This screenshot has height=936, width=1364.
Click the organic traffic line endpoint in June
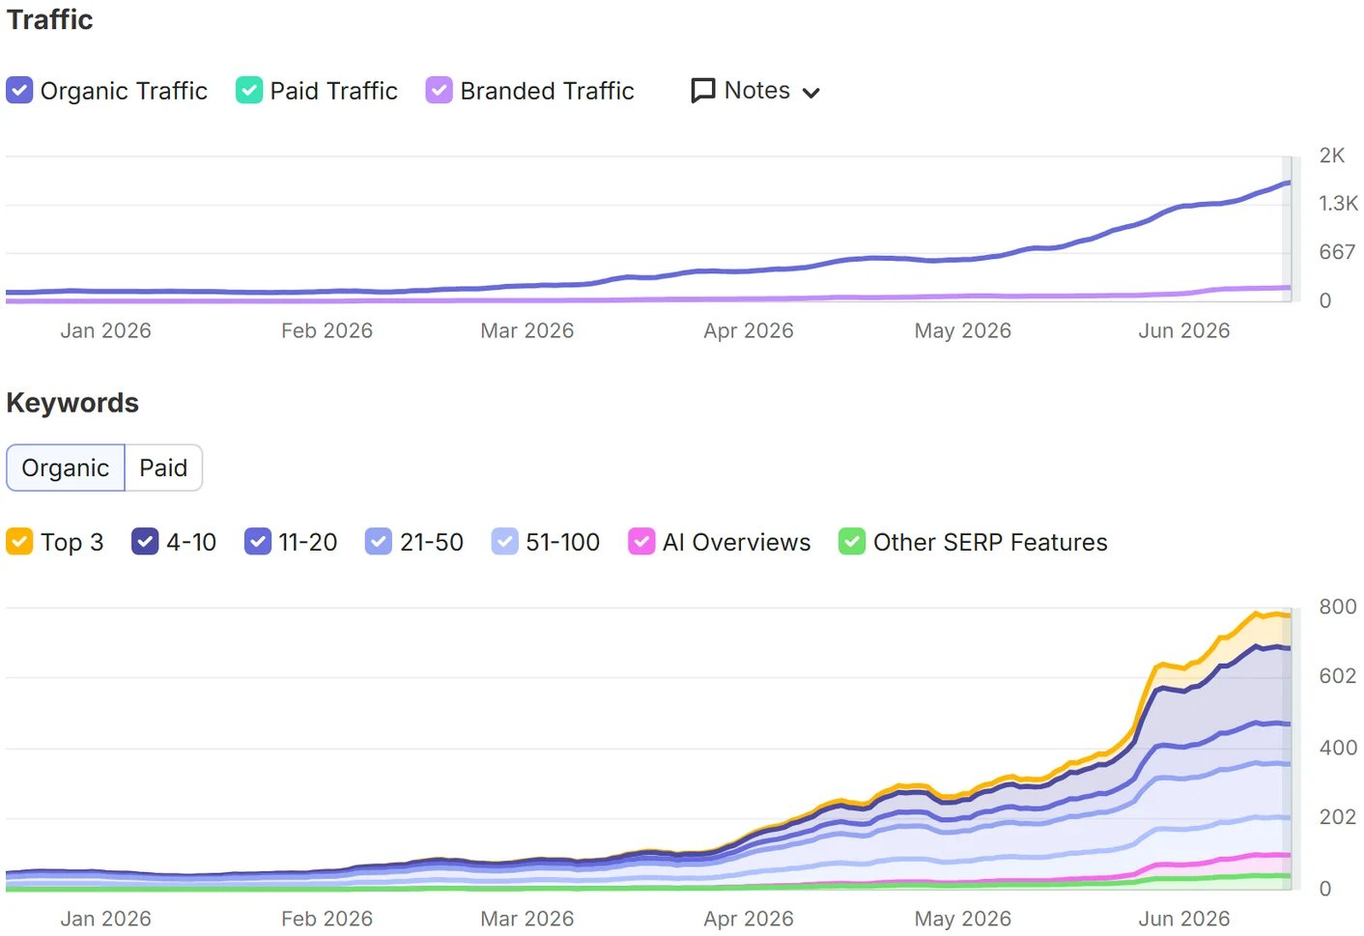[x=1288, y=183]
